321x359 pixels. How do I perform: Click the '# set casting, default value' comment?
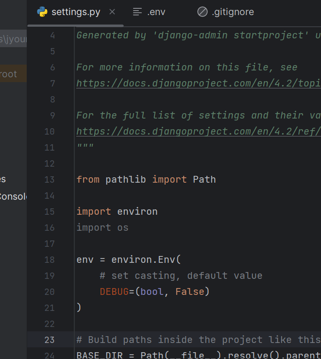181,276
